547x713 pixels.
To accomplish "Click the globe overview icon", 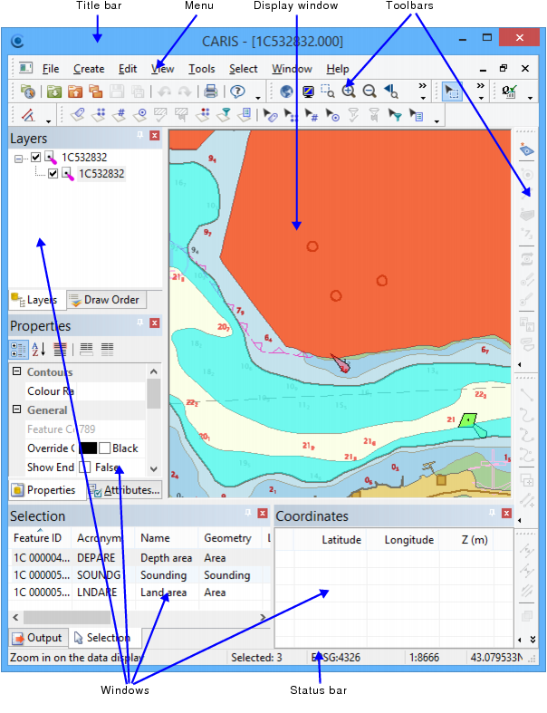I will pos(287,92).
